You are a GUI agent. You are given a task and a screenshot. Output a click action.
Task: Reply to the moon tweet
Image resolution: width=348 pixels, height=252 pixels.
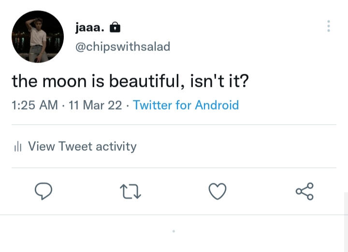pyautogui.click(x=43, y=191)
